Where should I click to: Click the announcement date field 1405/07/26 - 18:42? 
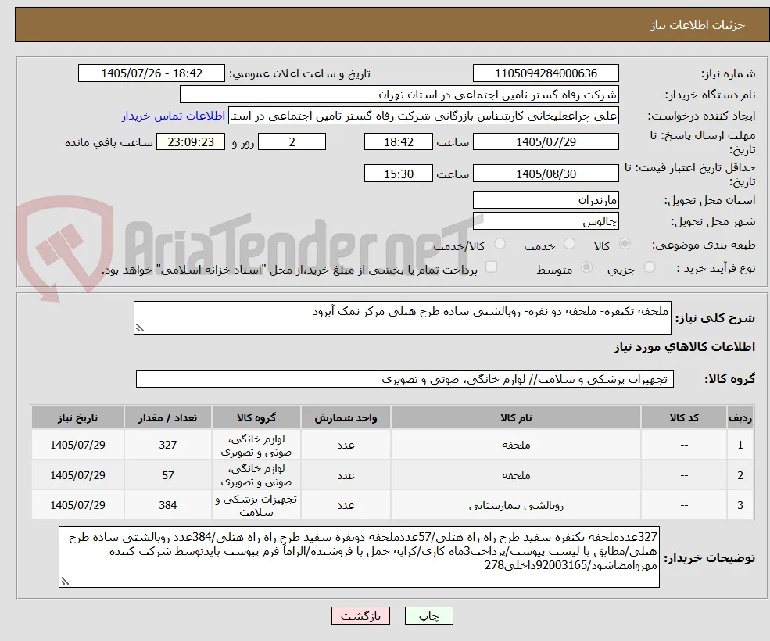coord(151,73)
